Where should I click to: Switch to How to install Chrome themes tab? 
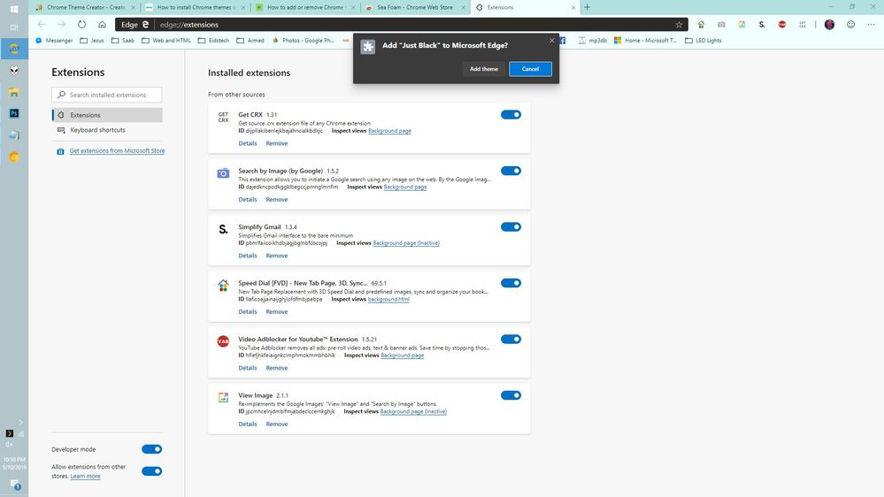pyautogui.click(x=196, y=7)
